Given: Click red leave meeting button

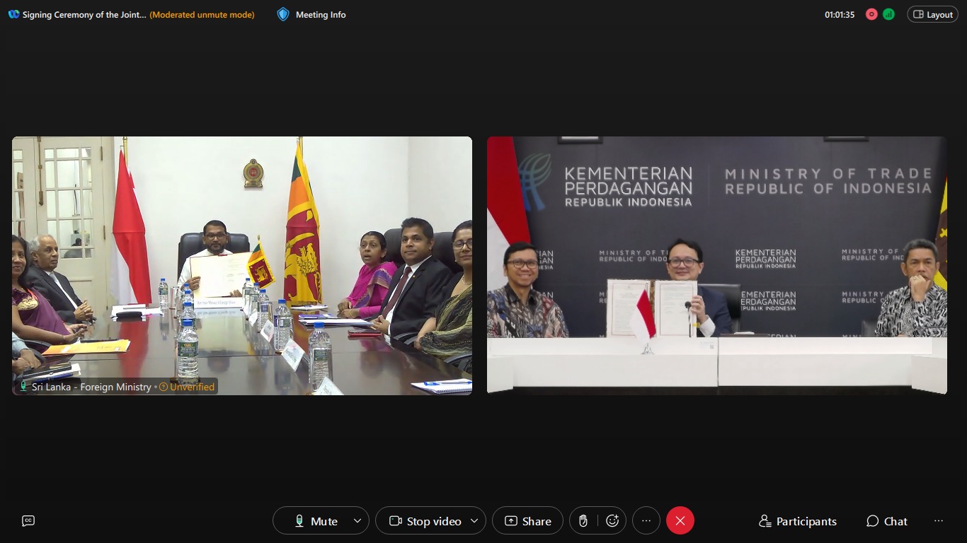Looking at the screenshot, I should pyautogui.click(x=680, y=521).
